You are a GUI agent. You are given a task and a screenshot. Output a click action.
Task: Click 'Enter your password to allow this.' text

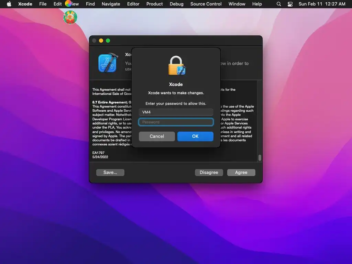pos(176,103)
